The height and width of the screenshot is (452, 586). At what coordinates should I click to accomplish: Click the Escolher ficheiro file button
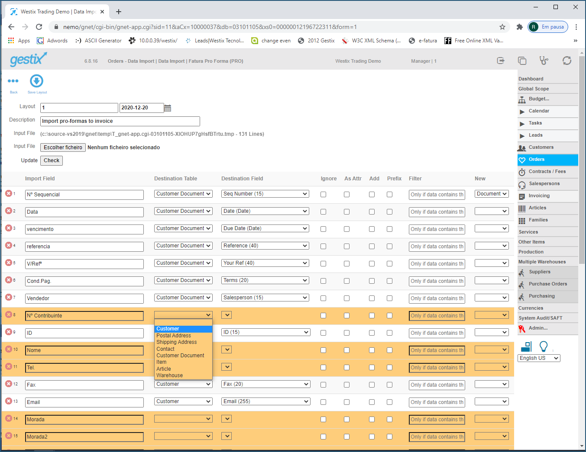[x=63, y=147]
